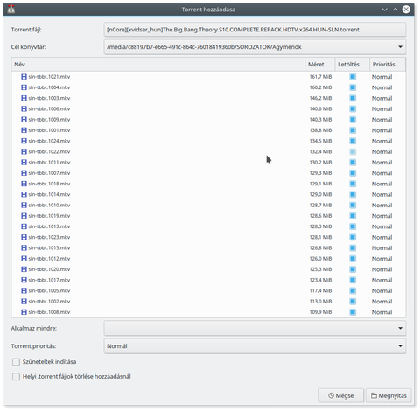Screen dimensions: 420x411
Task: Click the video file icon of sln-tbbt.1010.mkv
Action: [x=24, y=205]
